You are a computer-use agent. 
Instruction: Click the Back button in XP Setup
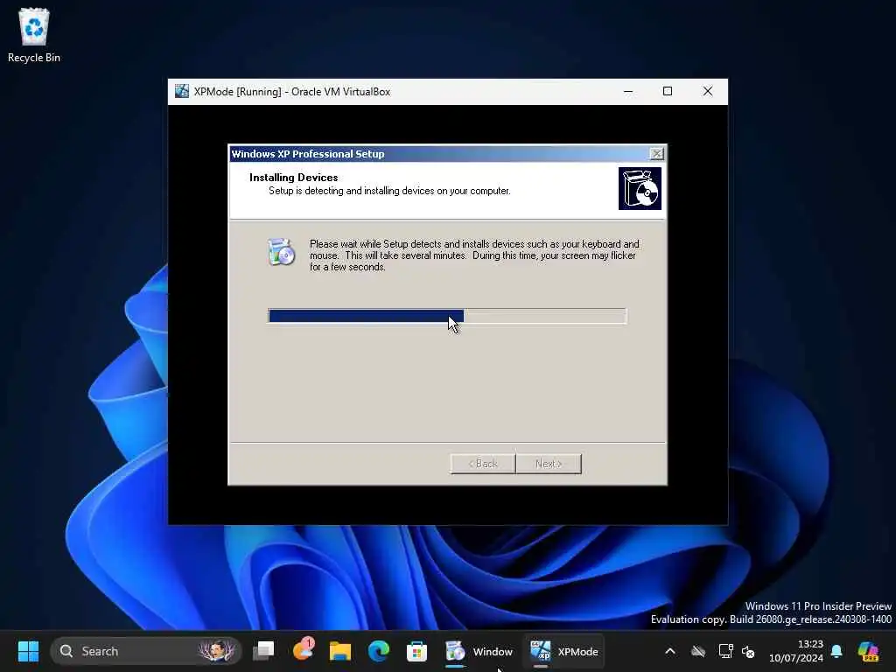(x=483, y=464)
